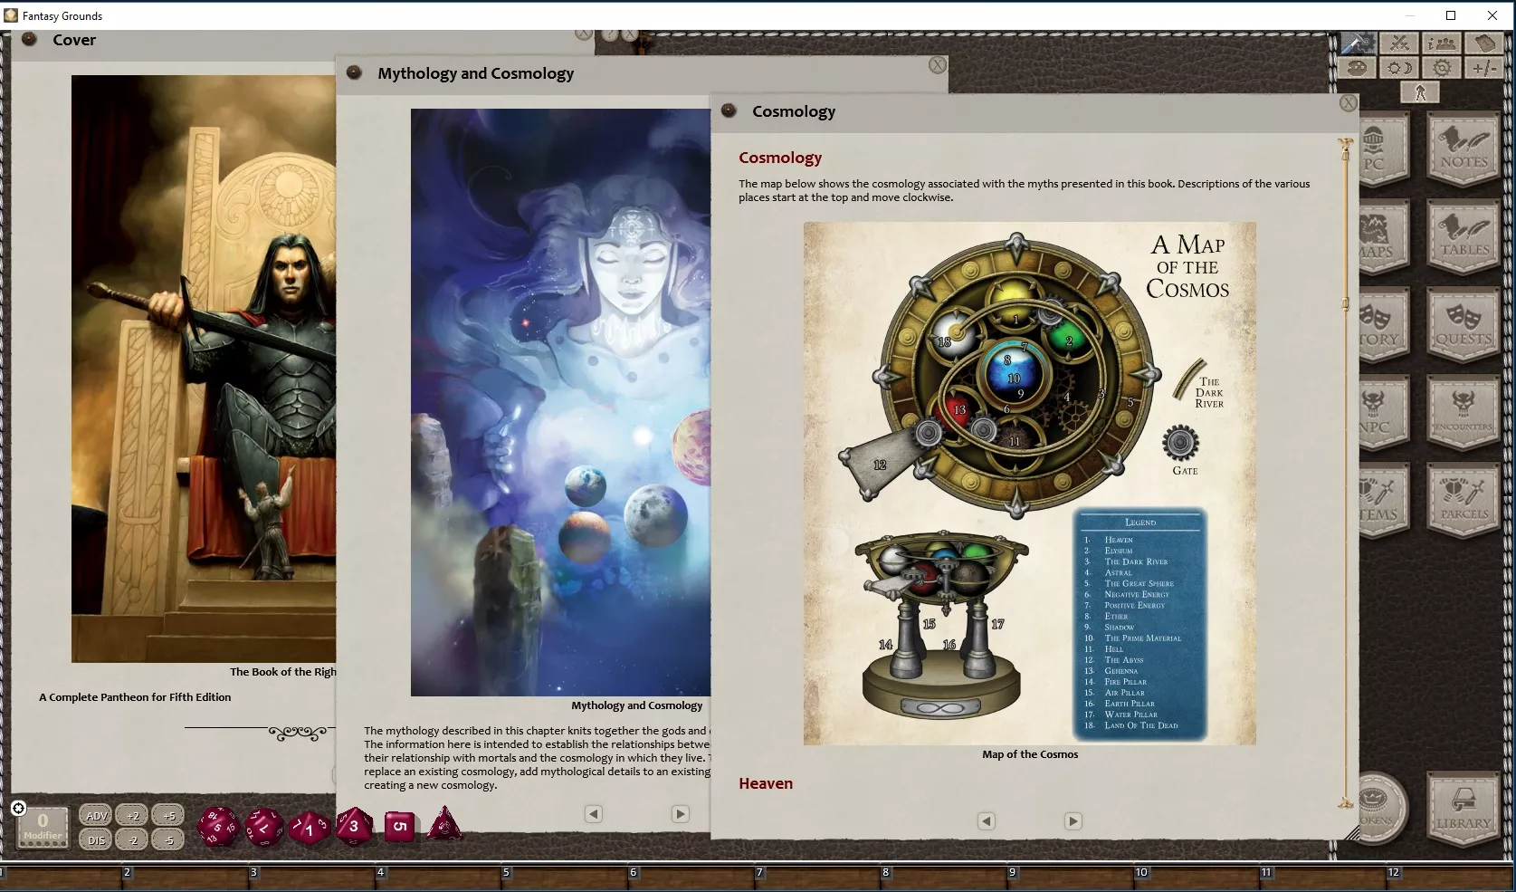Toggle the -2 modifier button

133,840
